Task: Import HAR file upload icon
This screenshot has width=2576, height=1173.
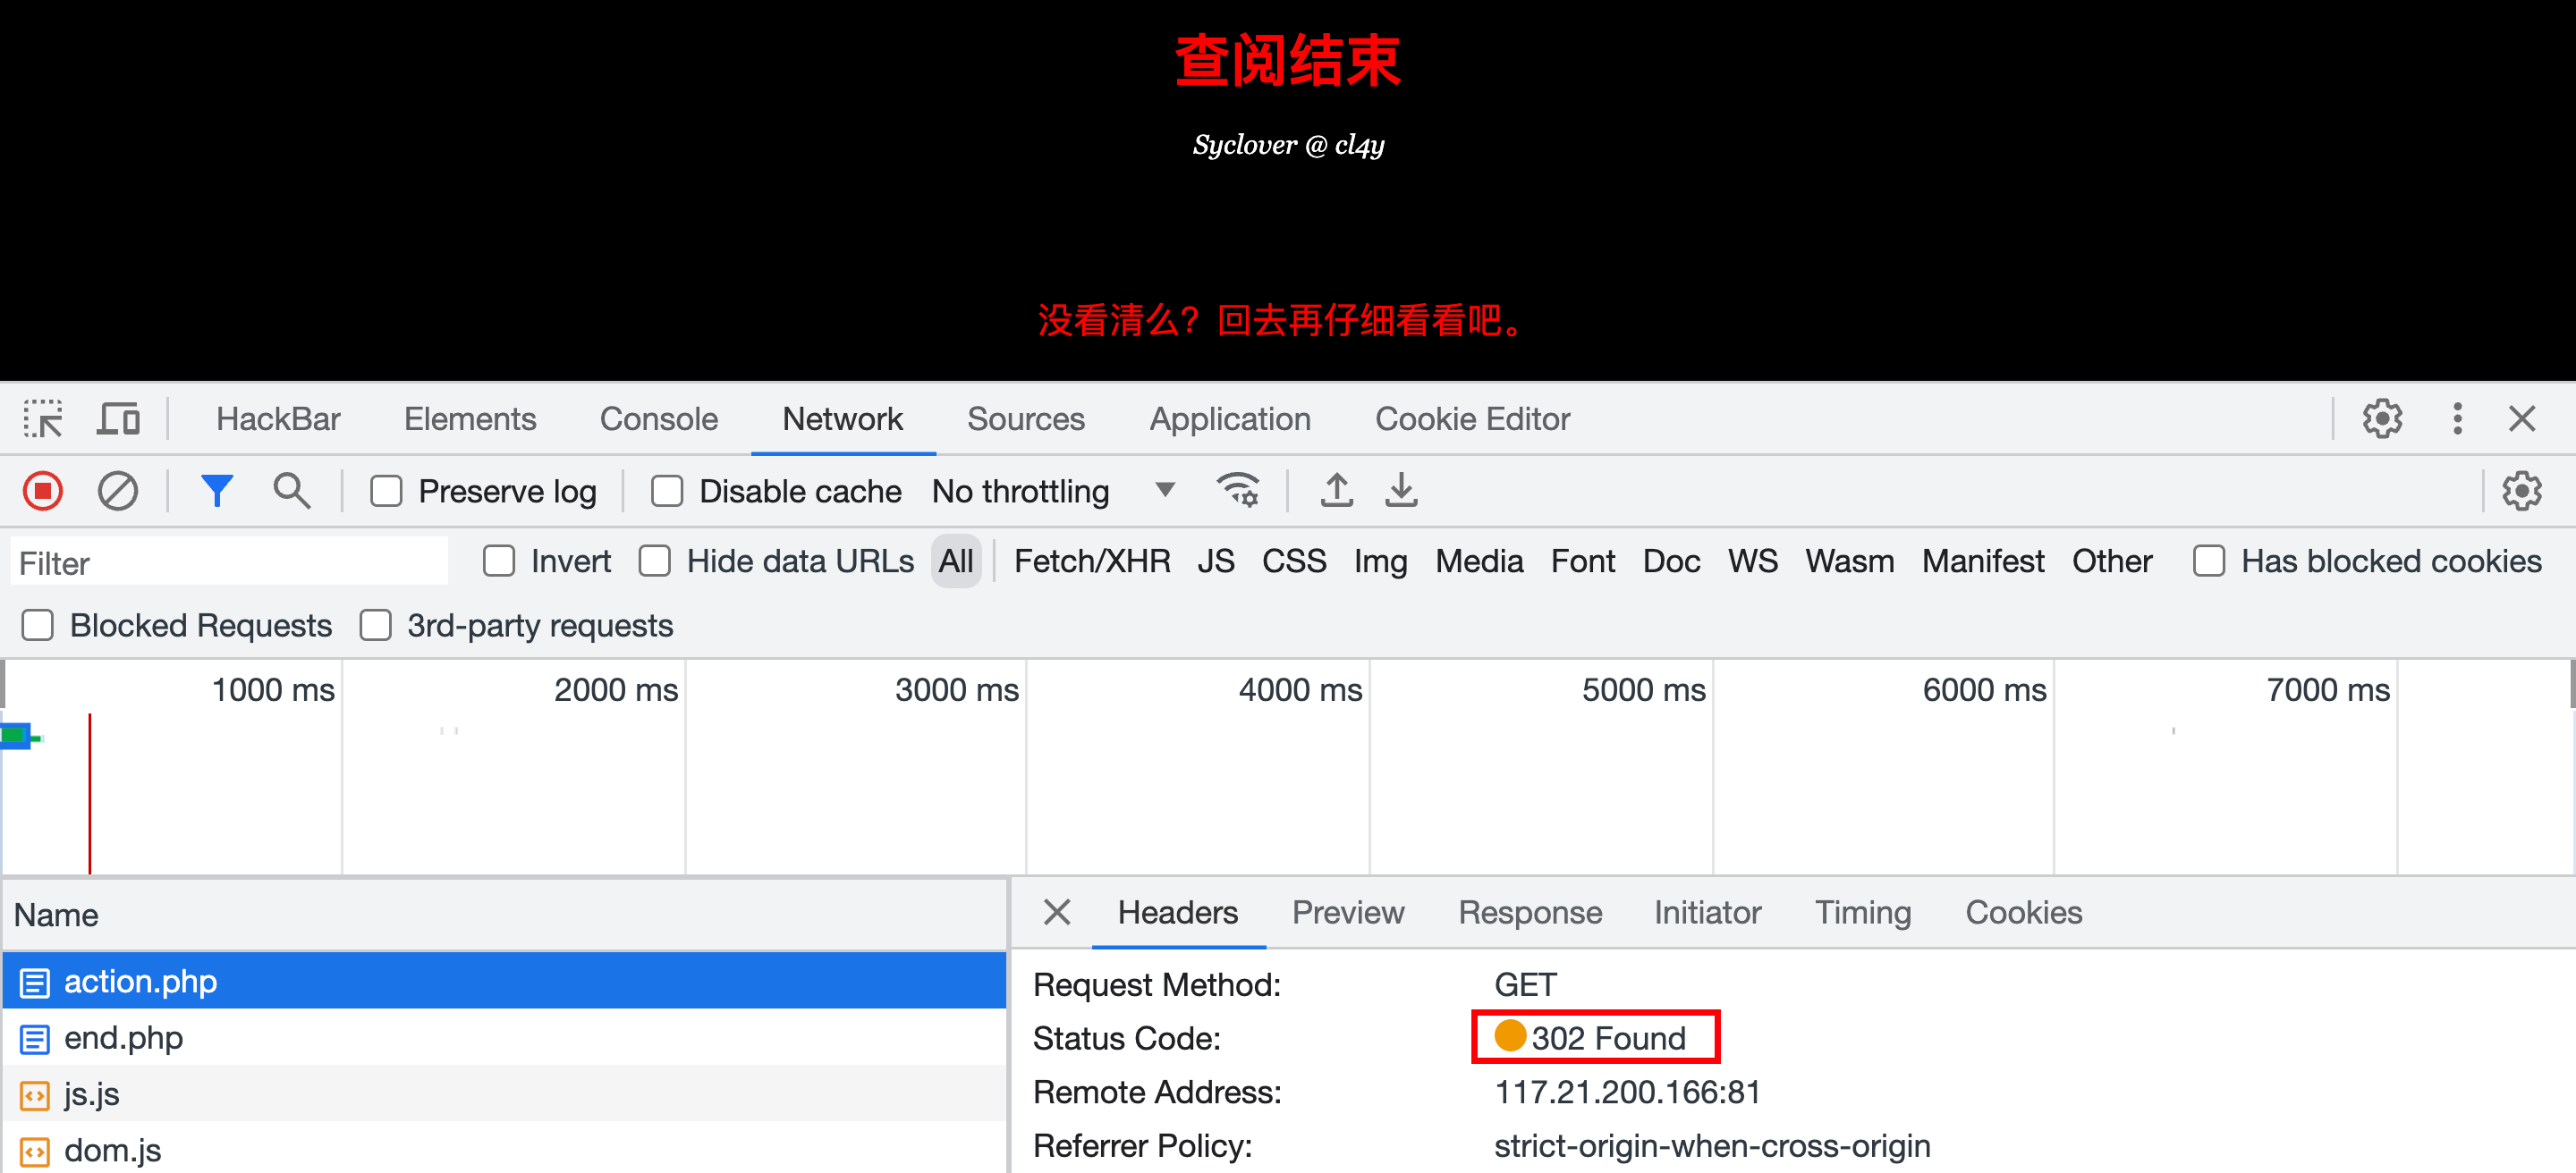Action: (x=1336, y=491)
